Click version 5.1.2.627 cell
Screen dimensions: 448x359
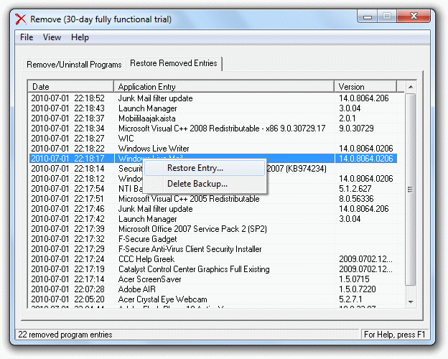pos(355,189)
